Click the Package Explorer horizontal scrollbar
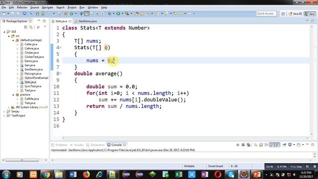Viewport: 318px width, 179px height. pyautogui.click(x=22, y=160)
